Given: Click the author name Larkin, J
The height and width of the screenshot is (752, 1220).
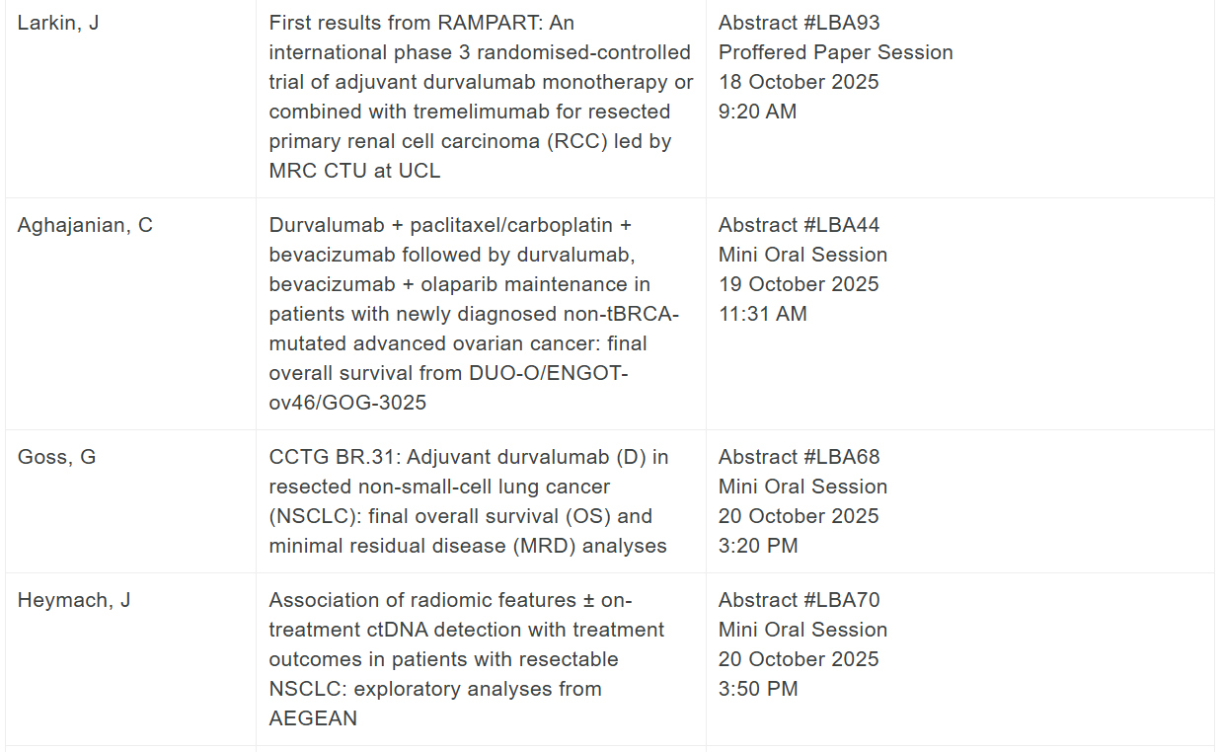Looking at the screenshot, I should coord(58,23).
